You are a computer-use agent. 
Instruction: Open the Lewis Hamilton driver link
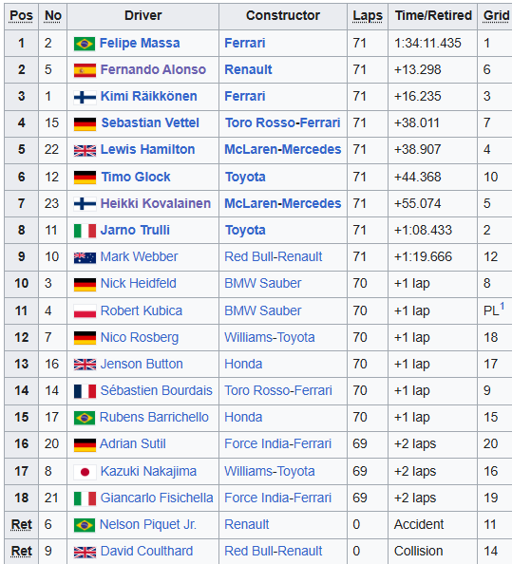click(148, 149)
